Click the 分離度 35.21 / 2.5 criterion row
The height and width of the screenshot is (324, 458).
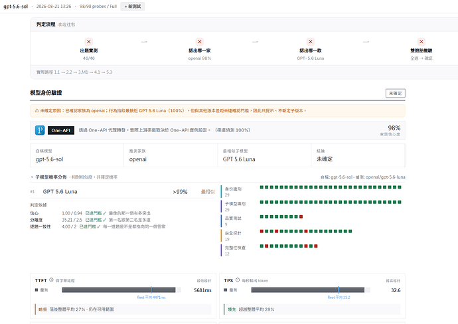(x=90, y=220)
